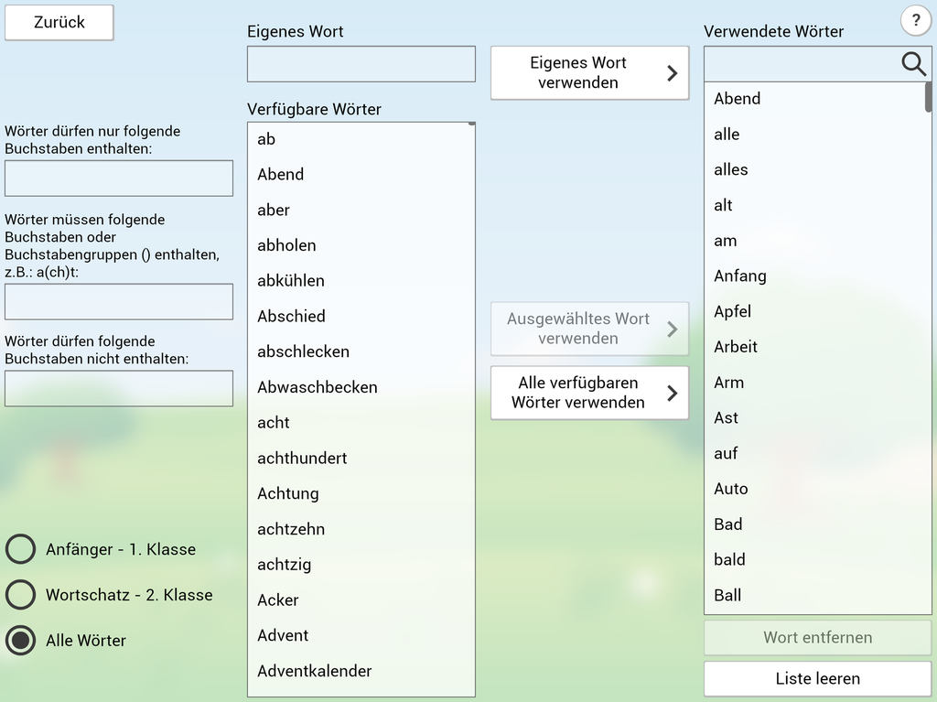Select the Wortschatz - 2. Klasse option
Viewport: 937px width, 702px height.
[x=21, y=595]
